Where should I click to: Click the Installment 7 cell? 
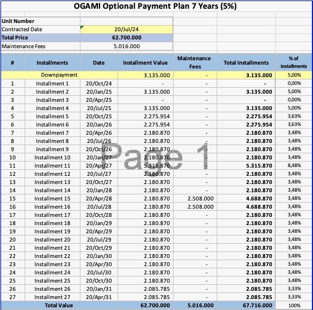click(x=53, y=133)
